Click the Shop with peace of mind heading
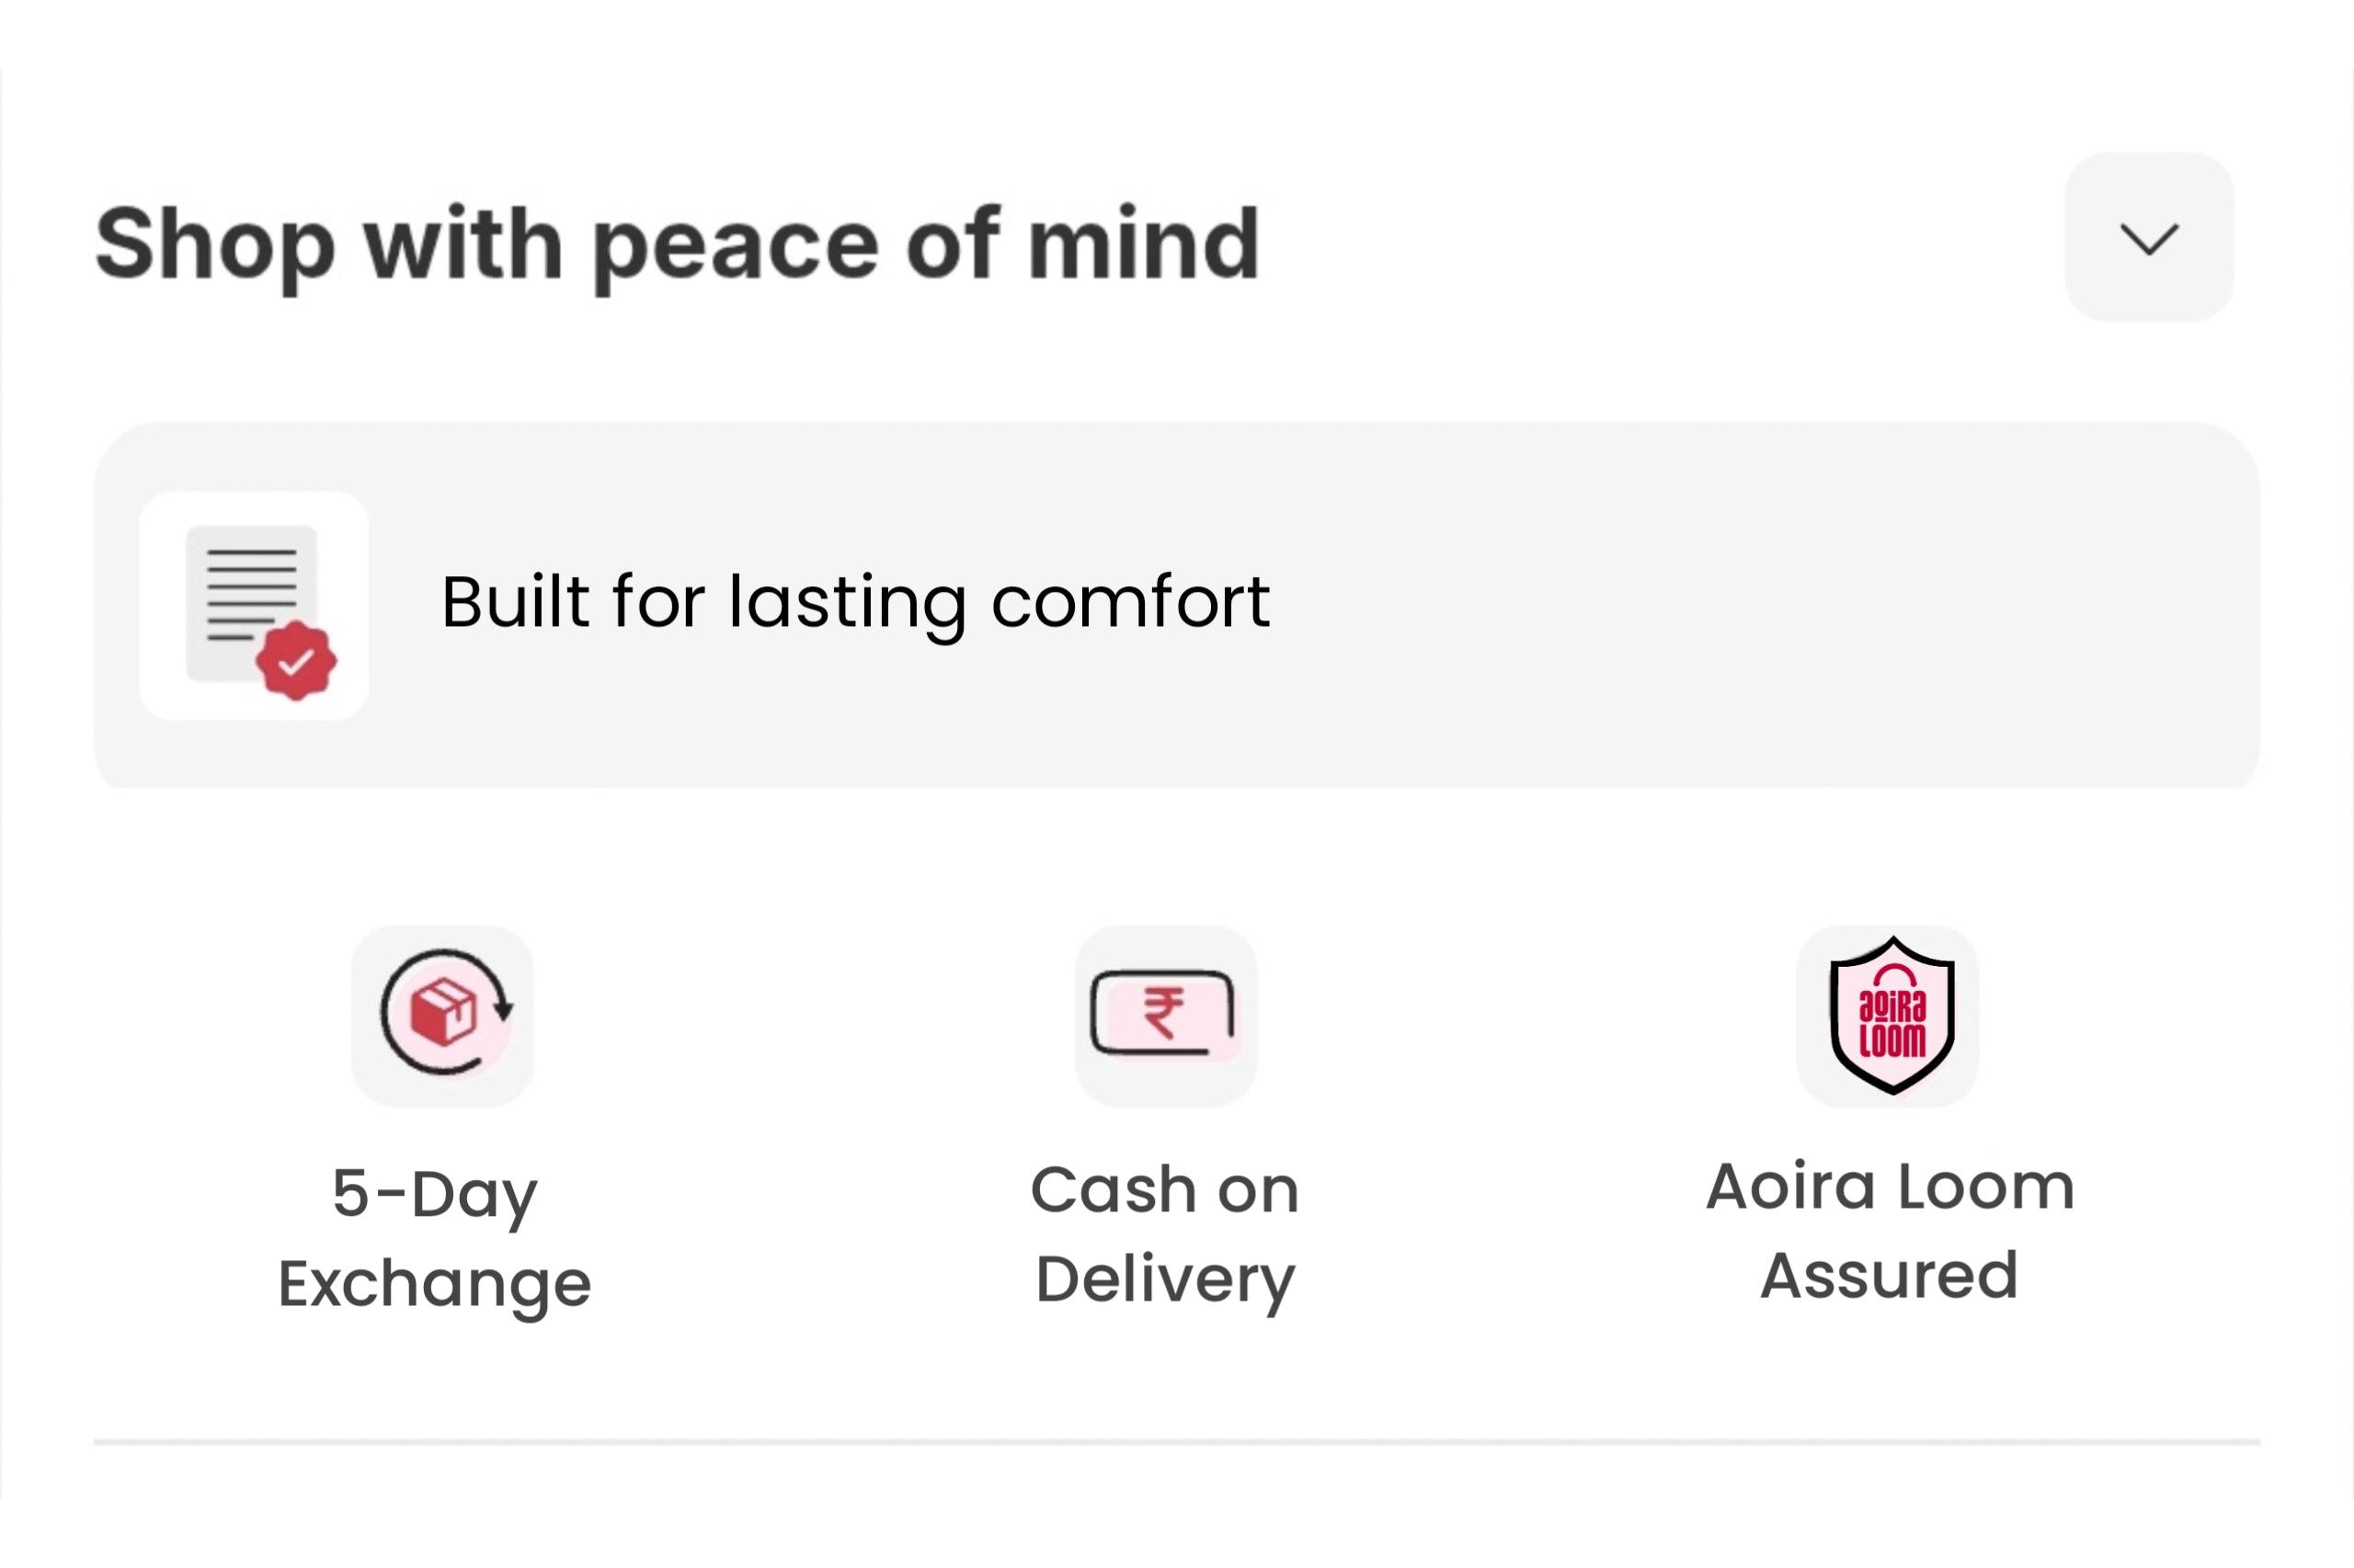Image resolution: width=2354 pixels, height=1568 pixels. (678, 244)
